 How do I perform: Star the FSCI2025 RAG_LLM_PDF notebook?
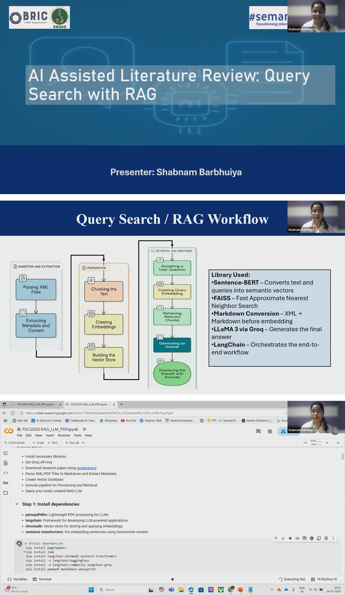point(84,429)
